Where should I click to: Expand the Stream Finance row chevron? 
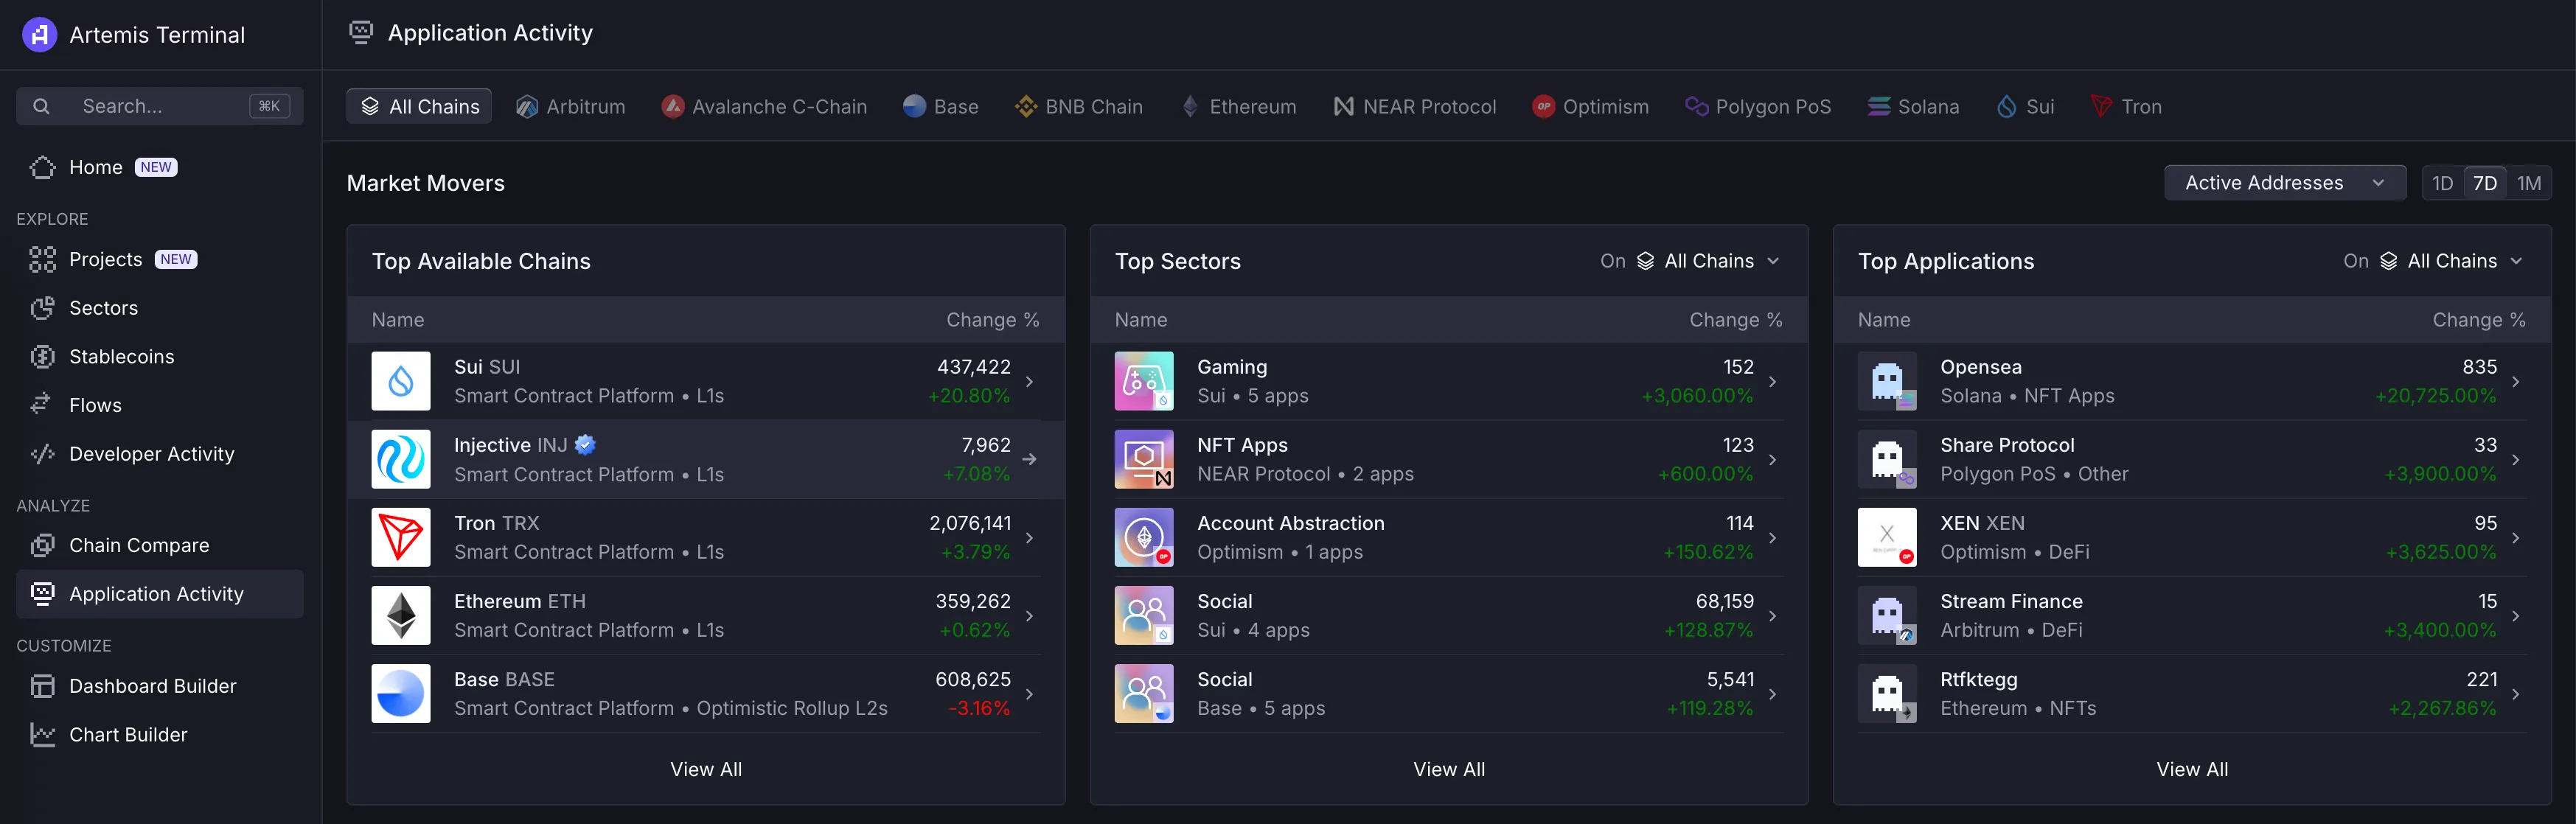pos(2515,615)
